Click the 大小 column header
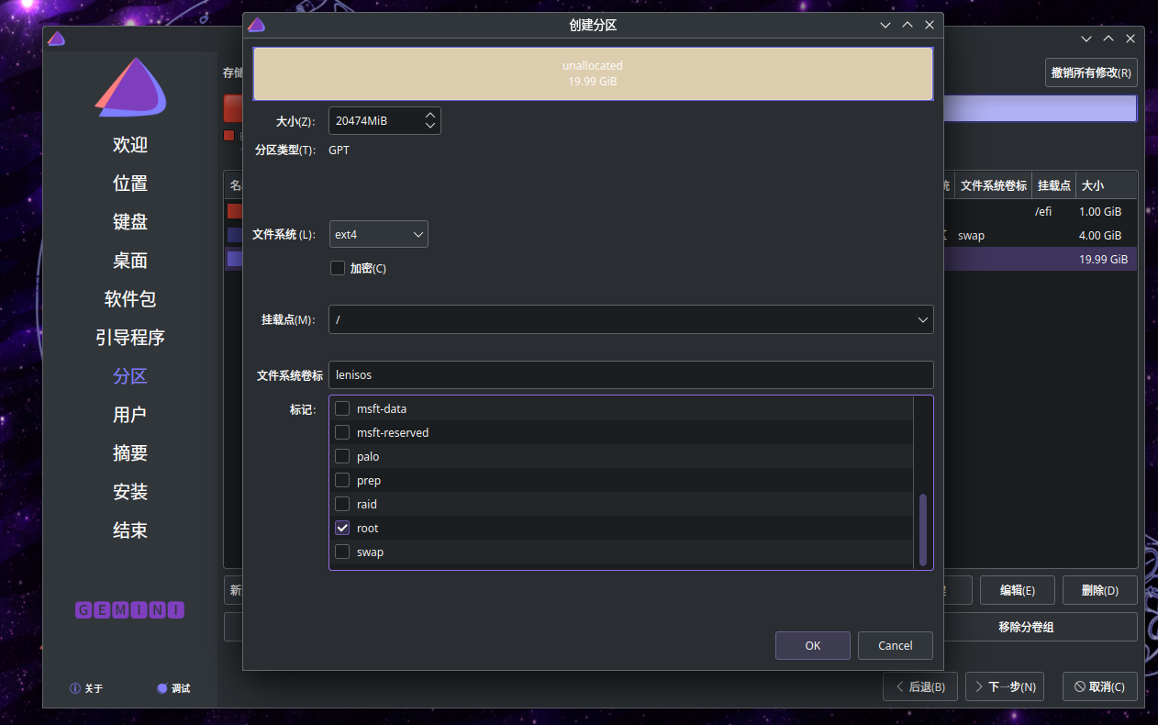Viewport: 1158px width, 725px height. [x=1106, y=185]
